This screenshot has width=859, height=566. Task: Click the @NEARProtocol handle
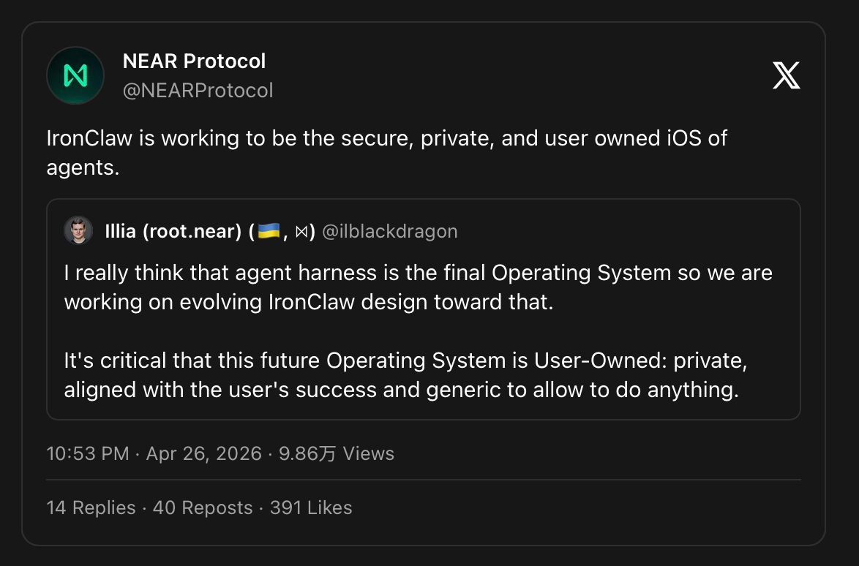[x=198, y=90]
